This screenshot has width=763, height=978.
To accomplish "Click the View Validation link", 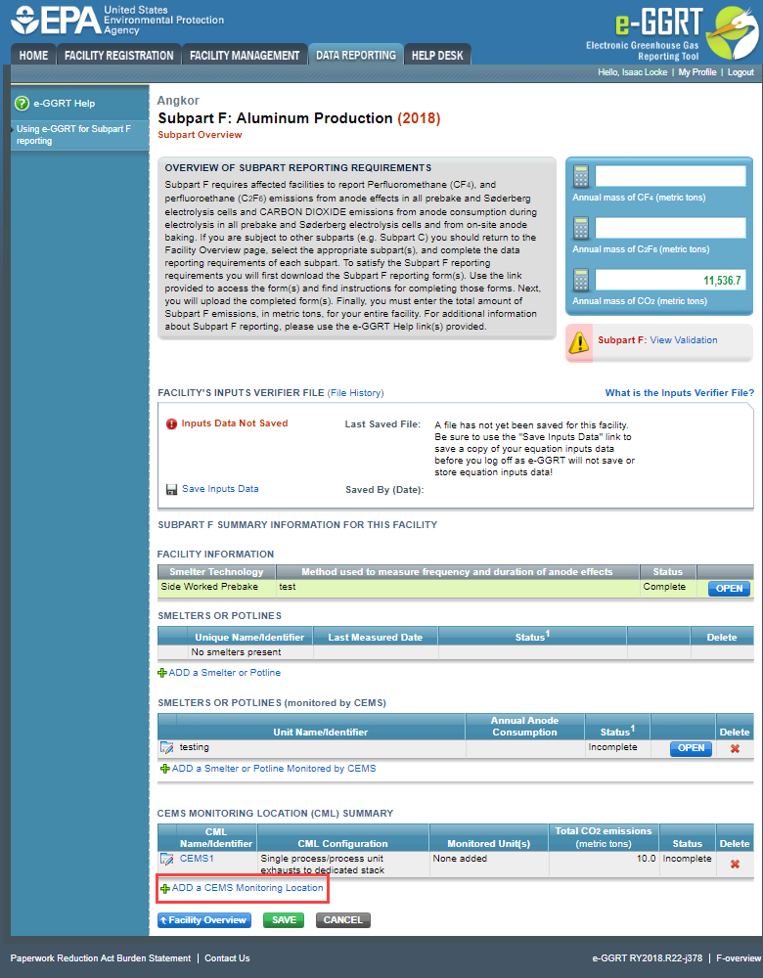I will (x=684, y=340).
